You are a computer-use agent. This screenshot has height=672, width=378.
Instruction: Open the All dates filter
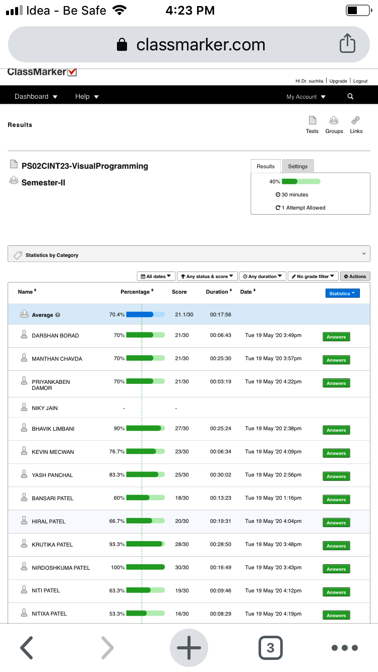point(156,276)
